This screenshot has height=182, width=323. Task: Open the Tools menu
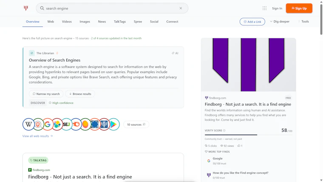click(x=305, y=21)
